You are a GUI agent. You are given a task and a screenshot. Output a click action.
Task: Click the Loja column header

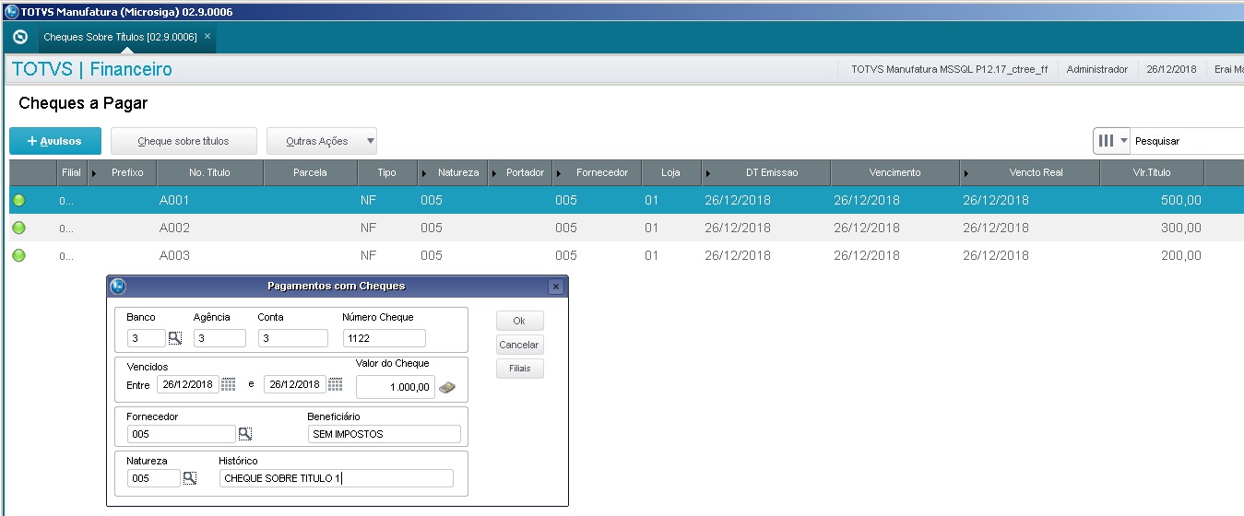click(670, 172)
